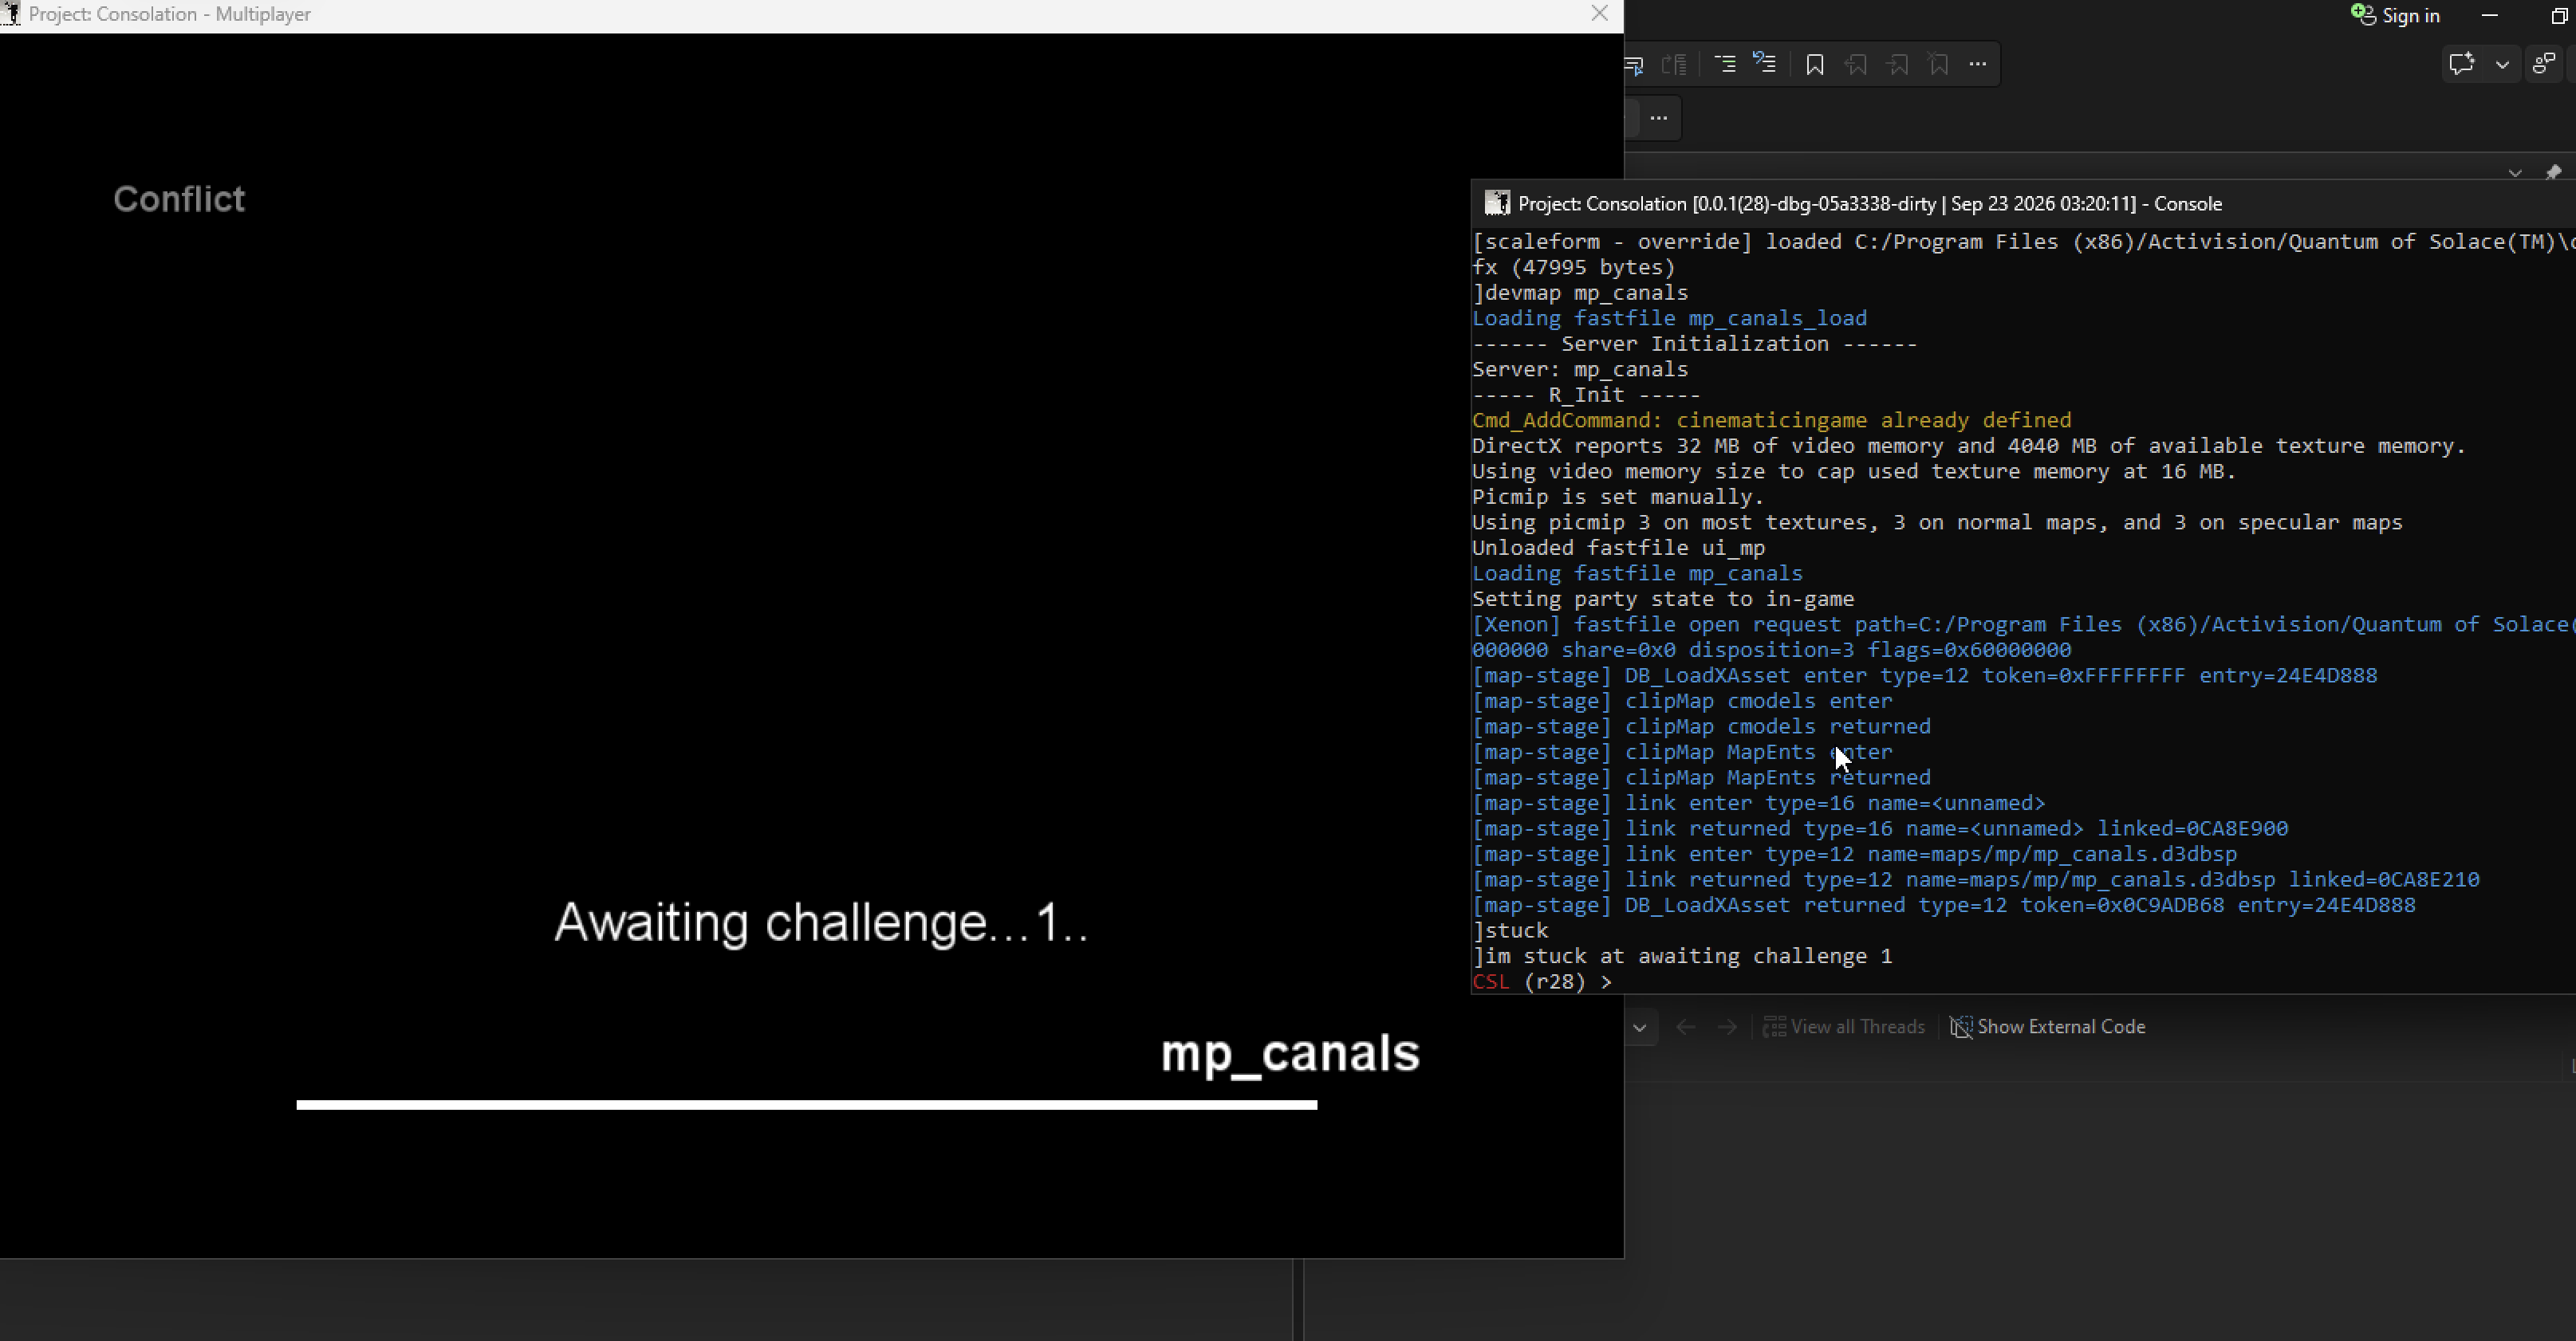Click the dimmed move-lines icon beside word wrap
The width and height of the screenshot is (2576, 1341).
(1674, 65)
